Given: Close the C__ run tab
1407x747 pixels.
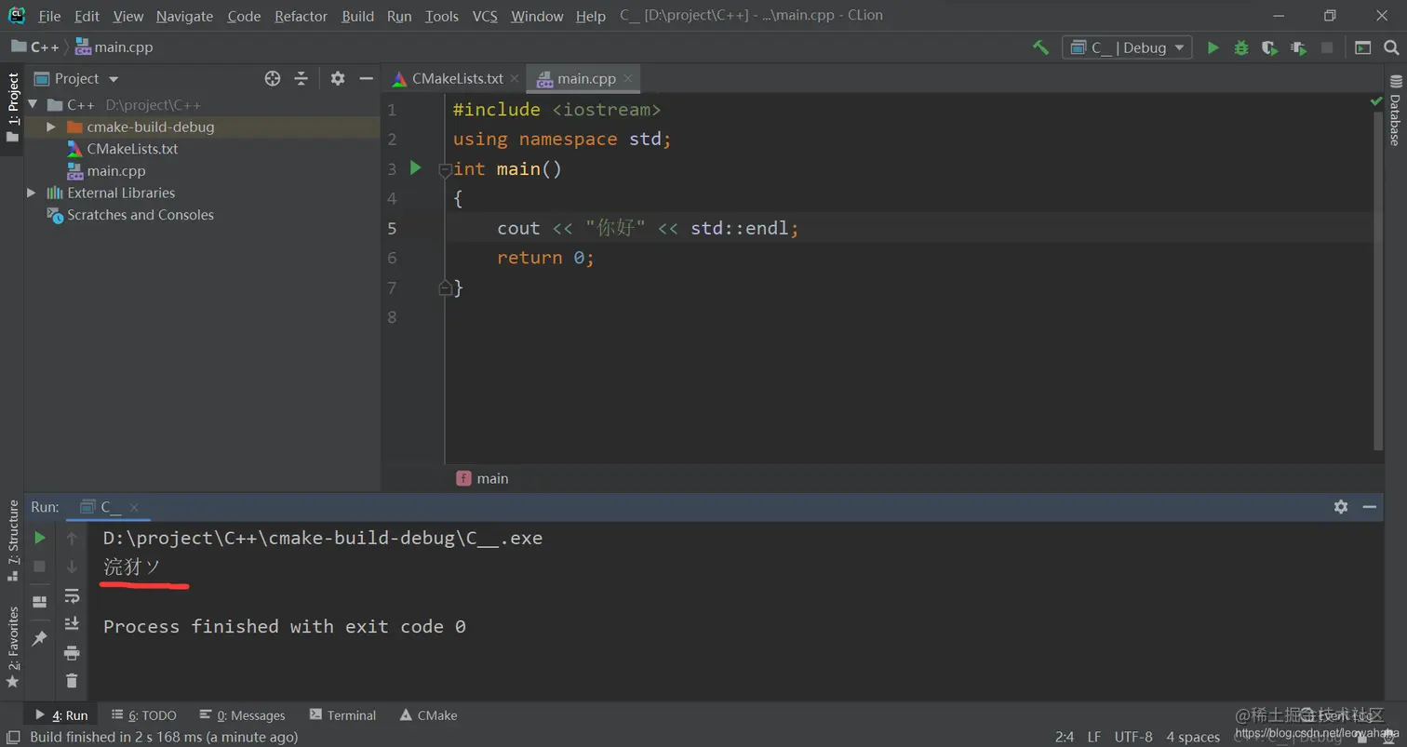Looking at the screenshot, I should pos(134,507).
